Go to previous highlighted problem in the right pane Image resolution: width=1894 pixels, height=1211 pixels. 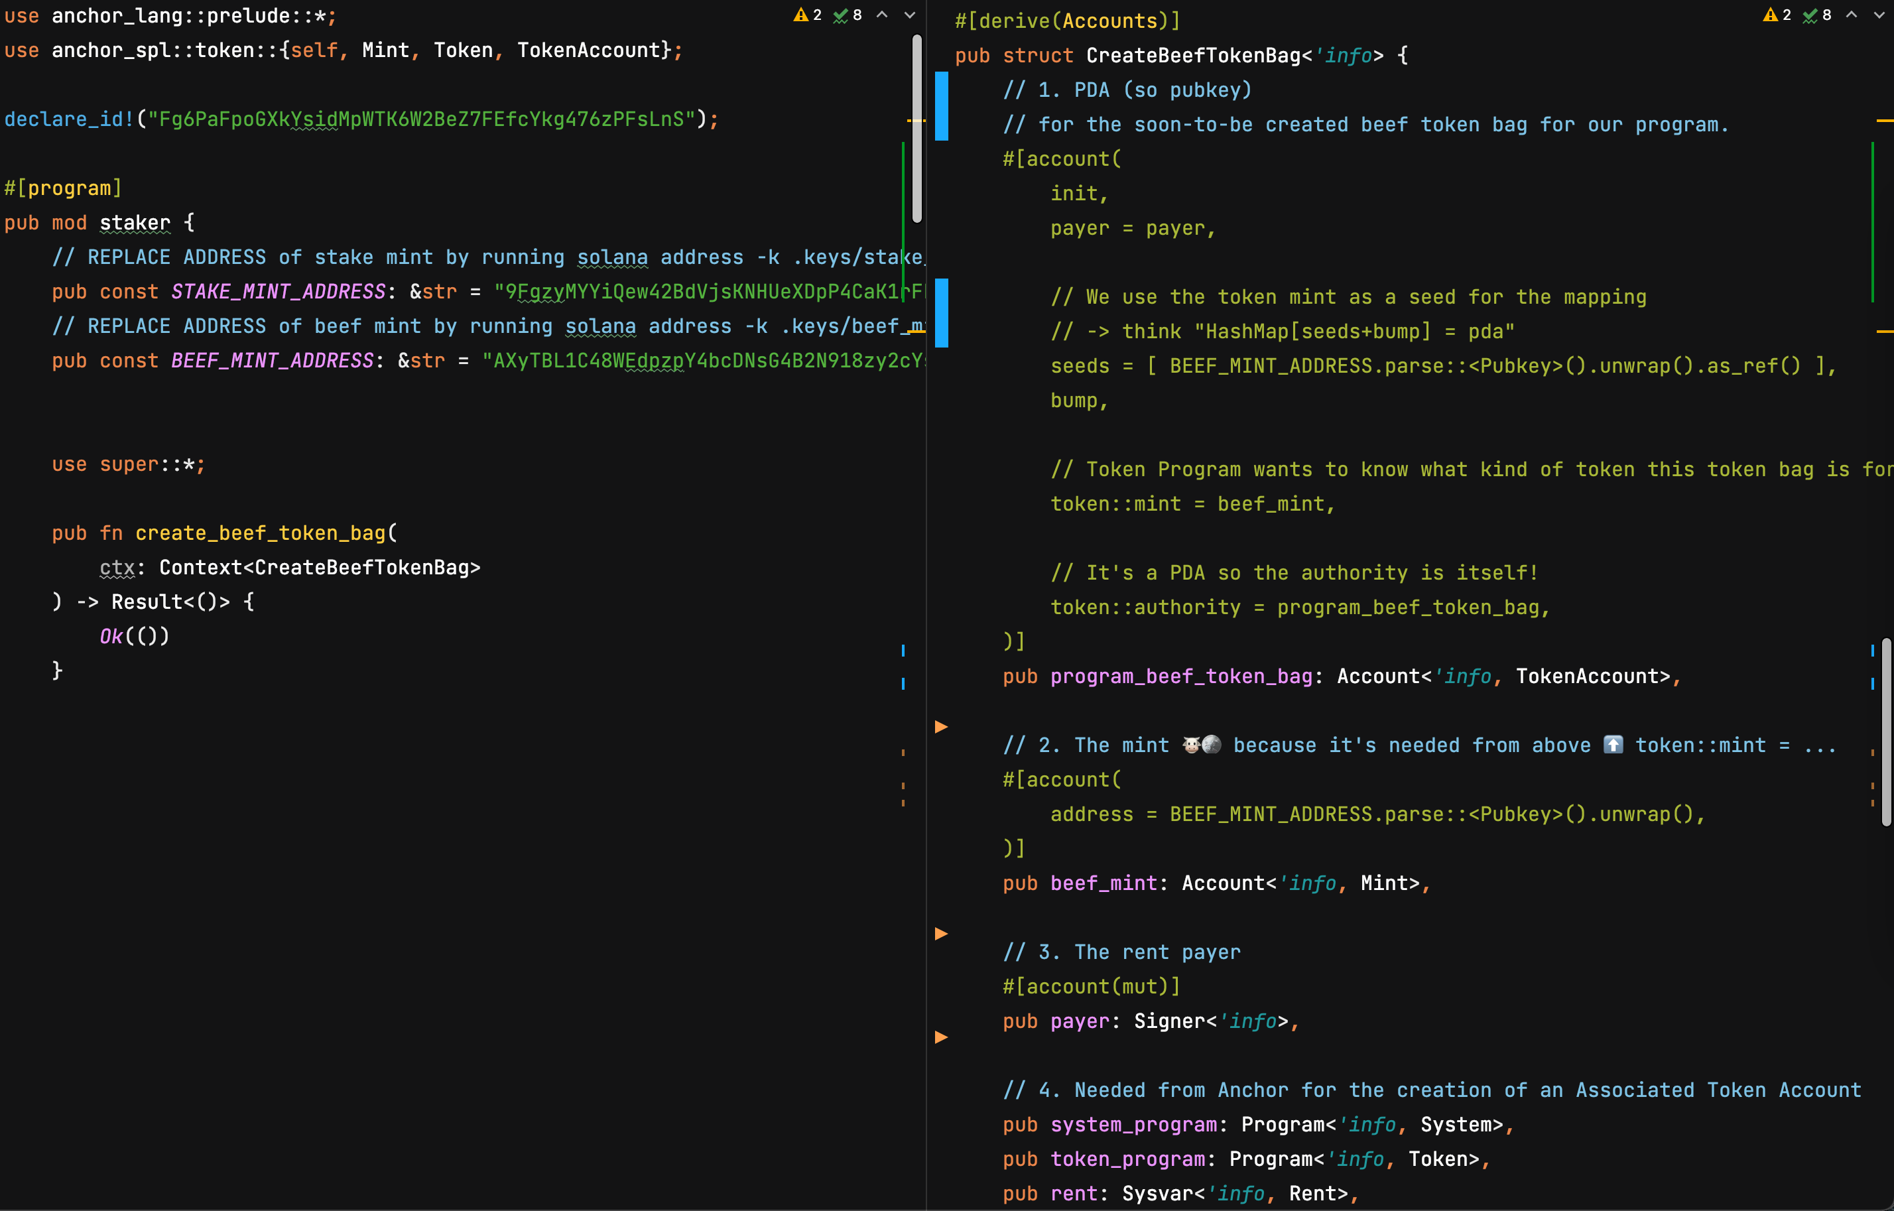pyautogui.click(x=1852, y=15)
